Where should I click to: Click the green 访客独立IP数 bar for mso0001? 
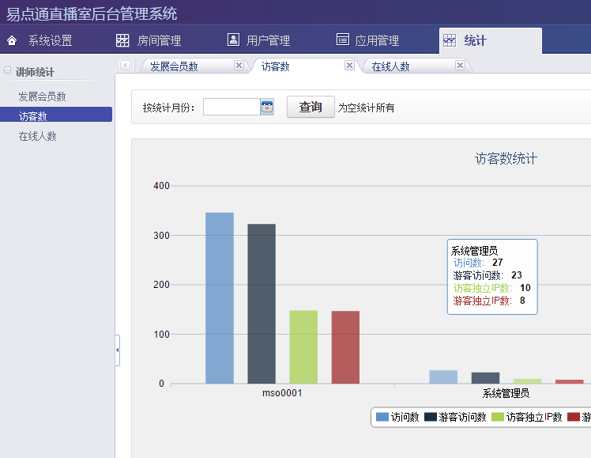tap(303, 347)
